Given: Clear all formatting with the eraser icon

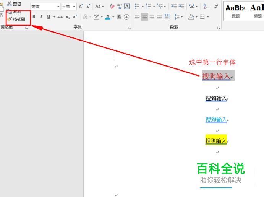Looking at the screenshot, I should (x=112, y=7).
